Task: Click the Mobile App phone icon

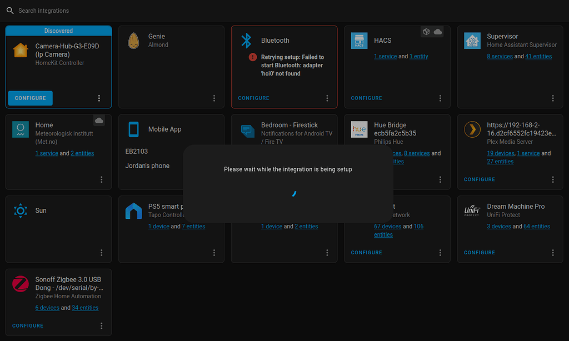Action: pyautogui.click(x=133, y=129)
